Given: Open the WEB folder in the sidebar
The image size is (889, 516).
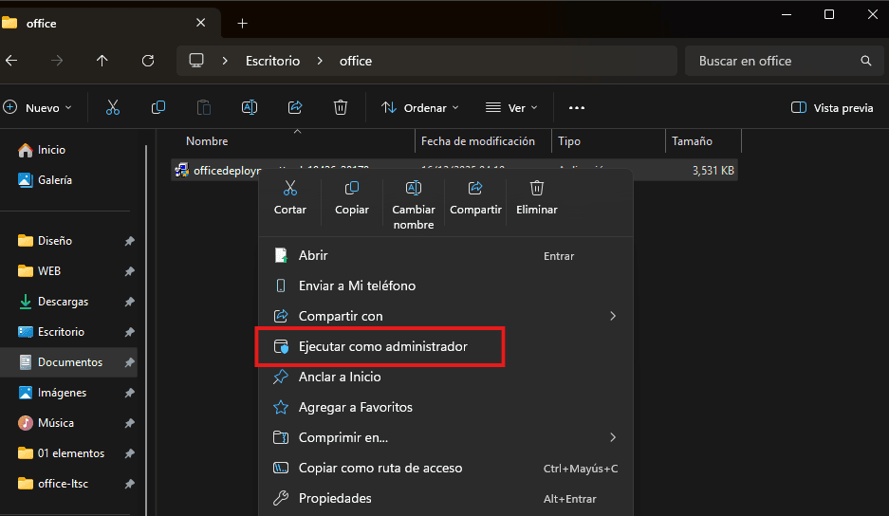Looking at the screenshot, I should coord(48,271).
